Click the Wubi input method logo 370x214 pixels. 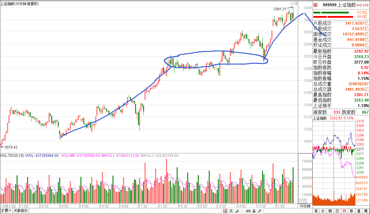pyautogui.click(x=225, y=211)
